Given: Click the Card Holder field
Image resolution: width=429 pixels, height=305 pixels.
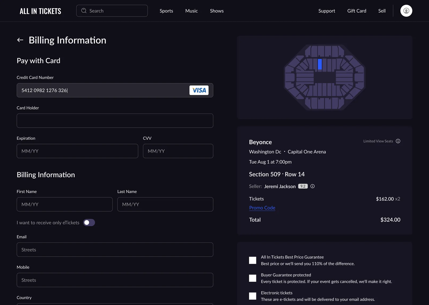Looking at the screenshot, I should (115, 121).
